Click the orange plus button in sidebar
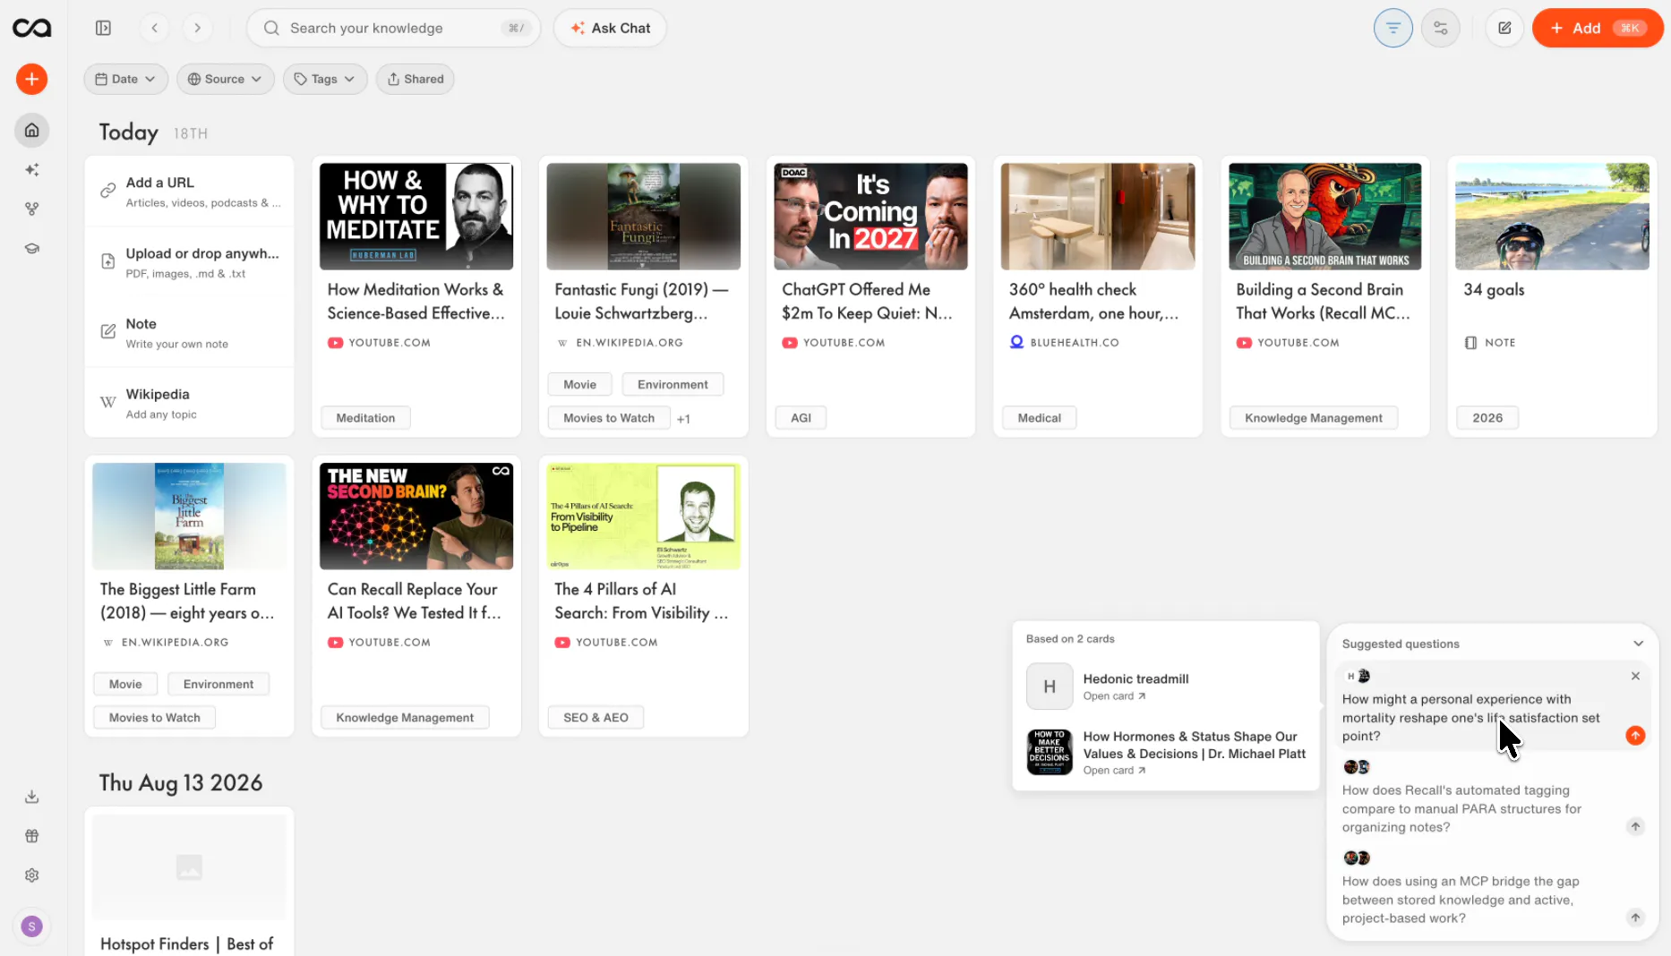The image size is (1671, 956). (x=31, y=79)
